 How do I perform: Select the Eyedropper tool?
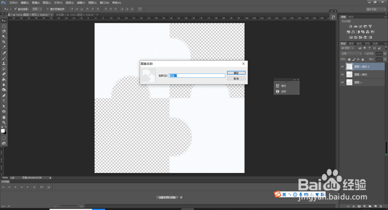pos(4,47)
